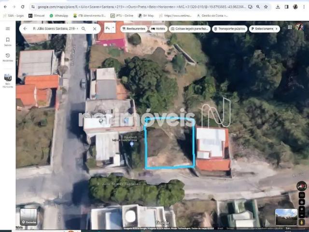Image resolution: width=309 pixels, height=232 pixels.
Task: Open browser downloads
Action: 278,7
